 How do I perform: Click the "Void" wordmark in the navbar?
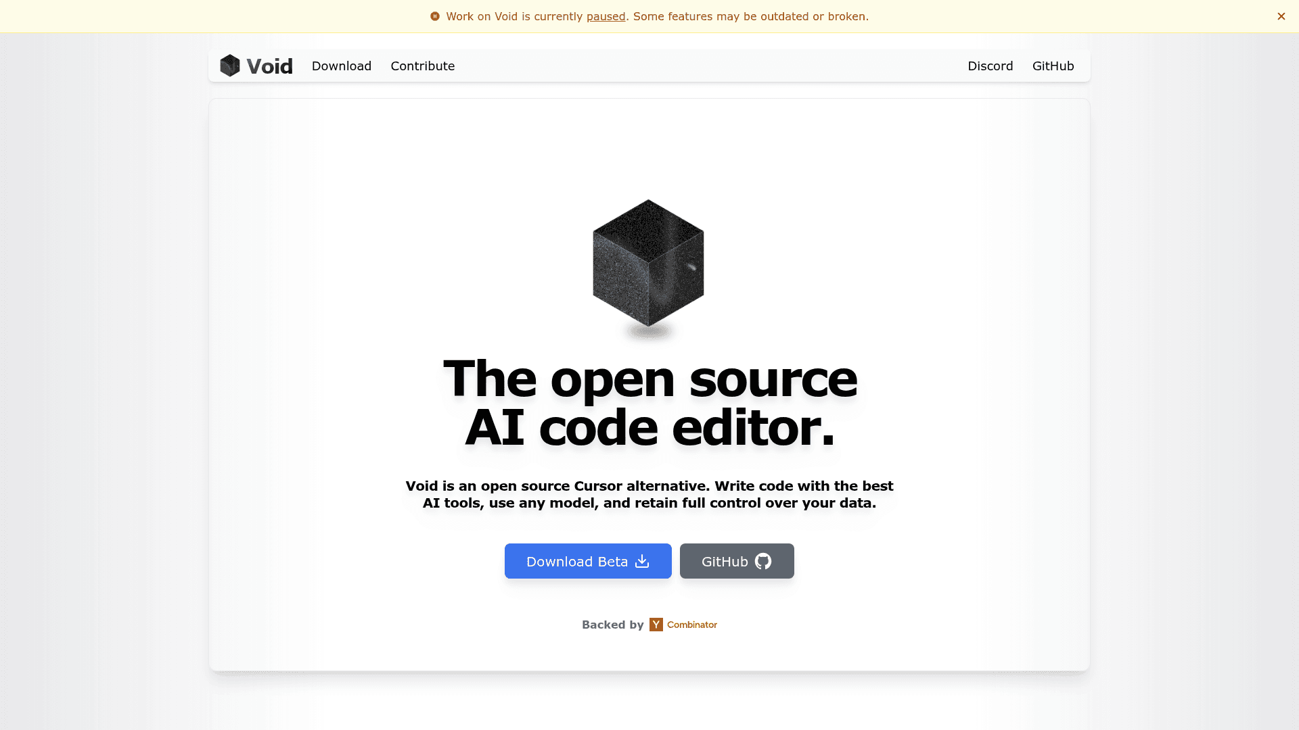tap(269, 66)
